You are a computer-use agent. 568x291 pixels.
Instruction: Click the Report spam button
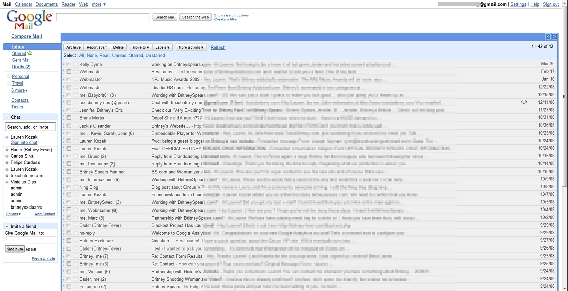[x=97, y=47]
